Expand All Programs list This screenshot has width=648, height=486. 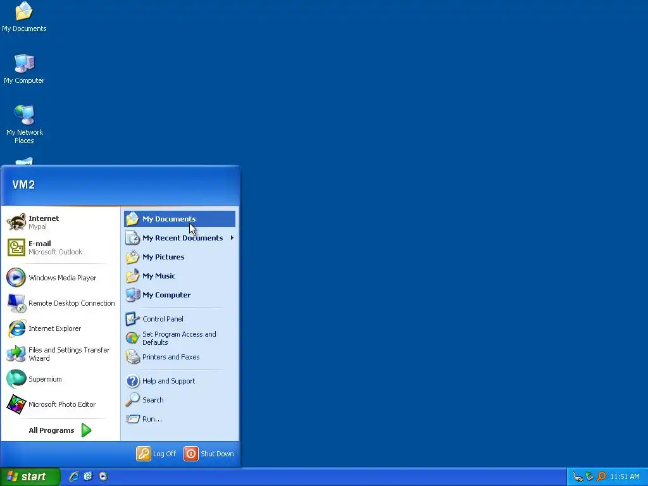pyautogui.click(x=60, y=430)
